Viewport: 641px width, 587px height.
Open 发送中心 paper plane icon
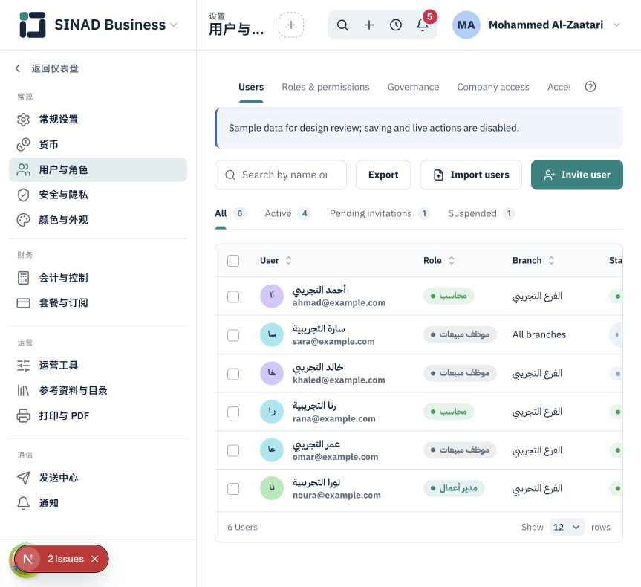click(23, 478)
